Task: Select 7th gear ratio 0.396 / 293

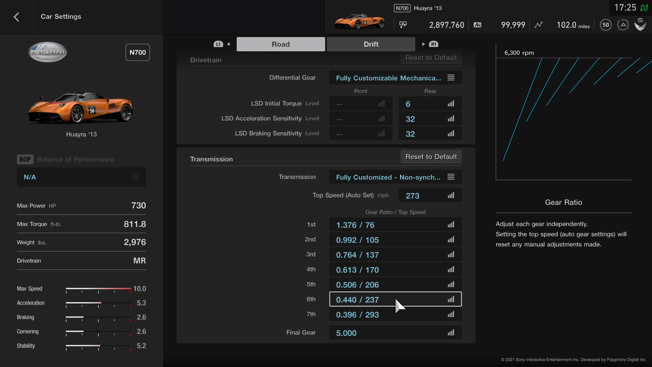Action: coord(396,314)
